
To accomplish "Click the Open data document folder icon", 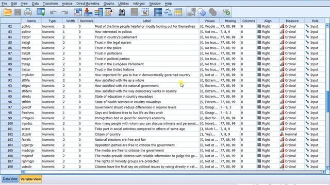I will pos(7,12).
